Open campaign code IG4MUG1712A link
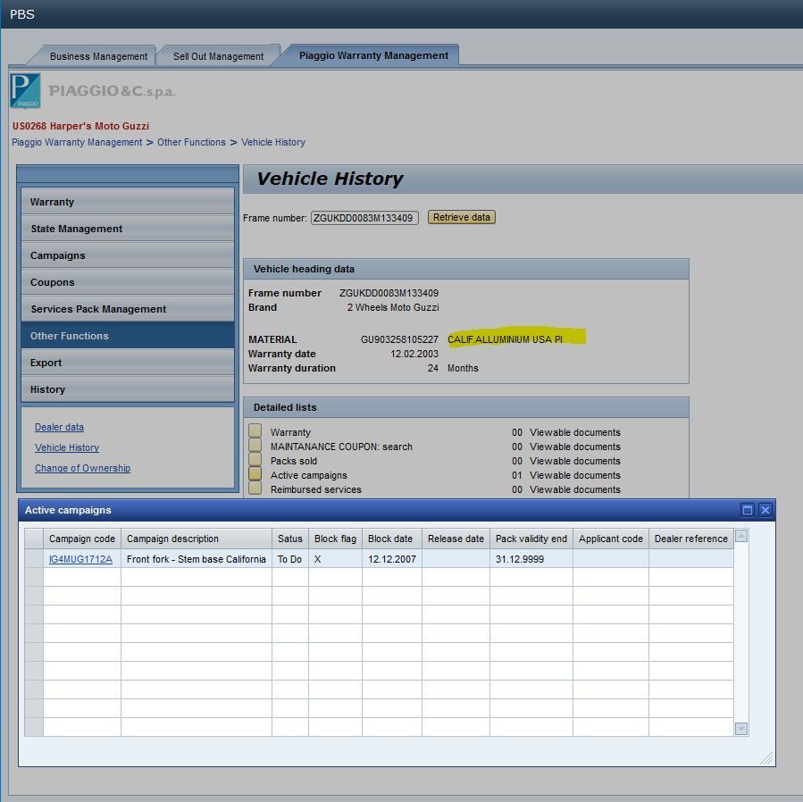 80,559
